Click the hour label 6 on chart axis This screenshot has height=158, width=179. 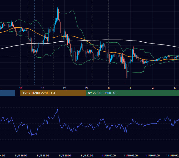tap(175, 88)
